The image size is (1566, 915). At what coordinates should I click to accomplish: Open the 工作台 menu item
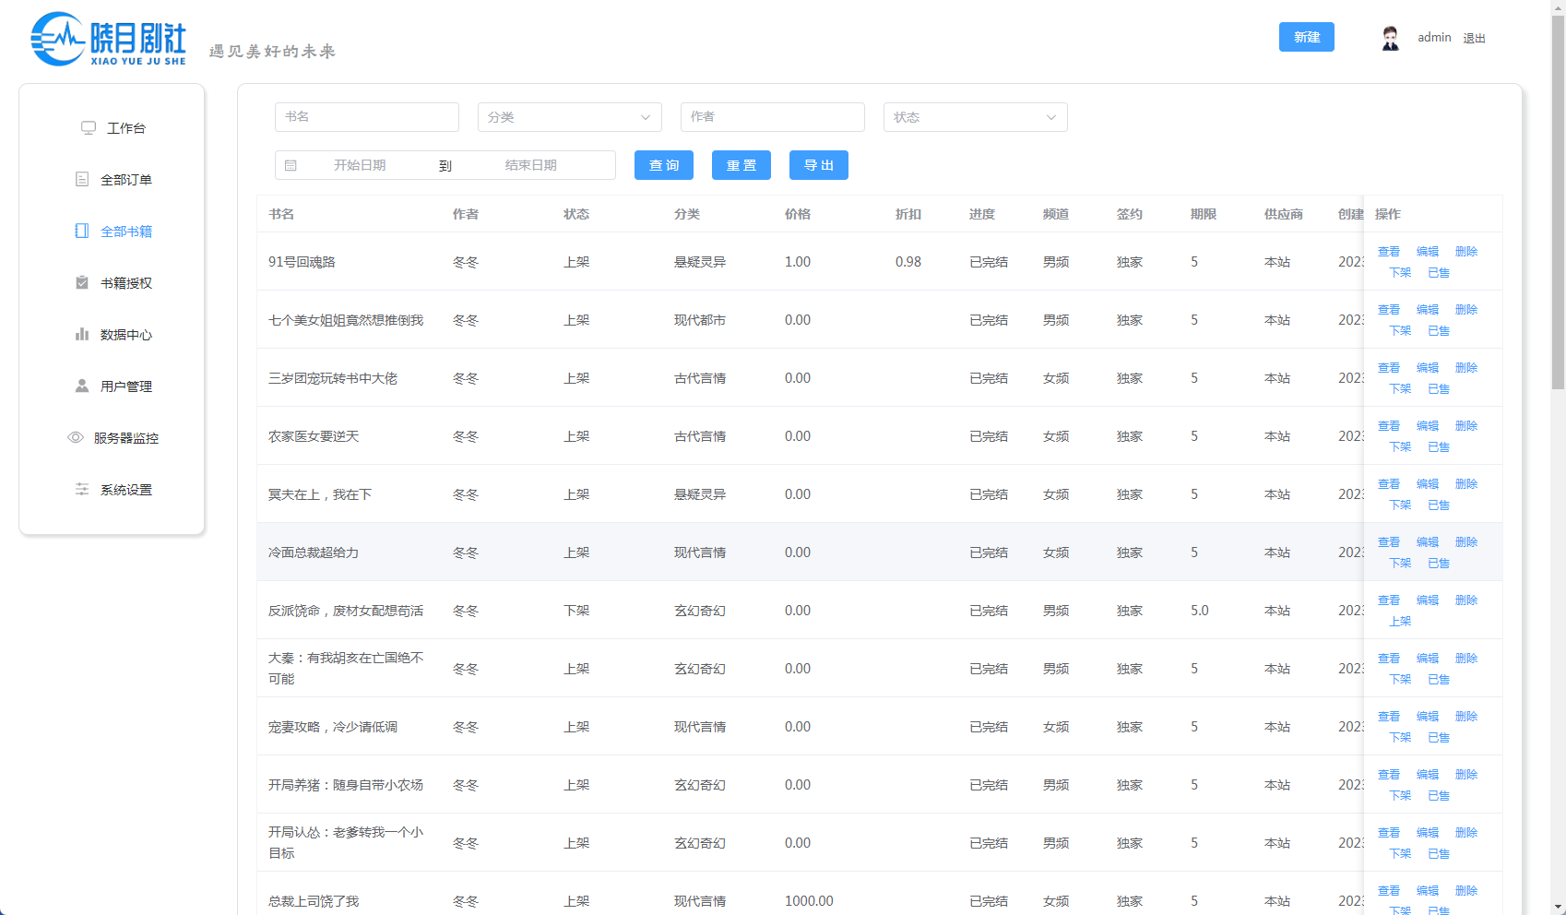pos(112,128)
